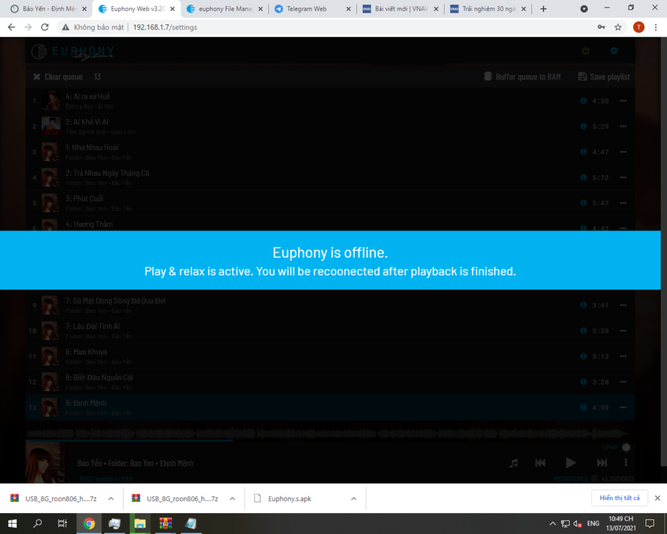Open info icon for Phút Cuối
Image resolution: width=667 pixels, height=534 pixels.
tap(584, 203)
